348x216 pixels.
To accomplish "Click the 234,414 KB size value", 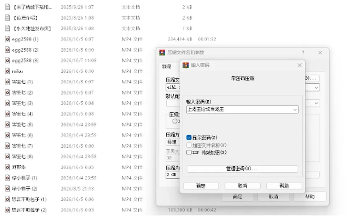I will [180, 39].
